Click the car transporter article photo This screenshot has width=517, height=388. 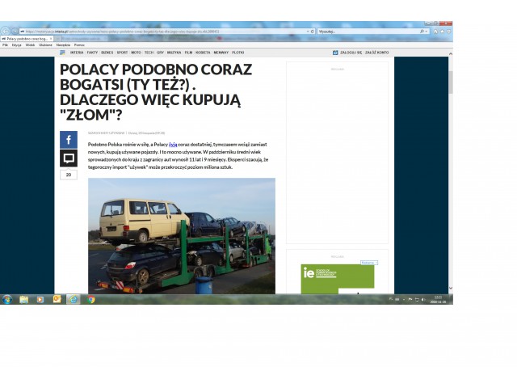[x=181, y=235]
